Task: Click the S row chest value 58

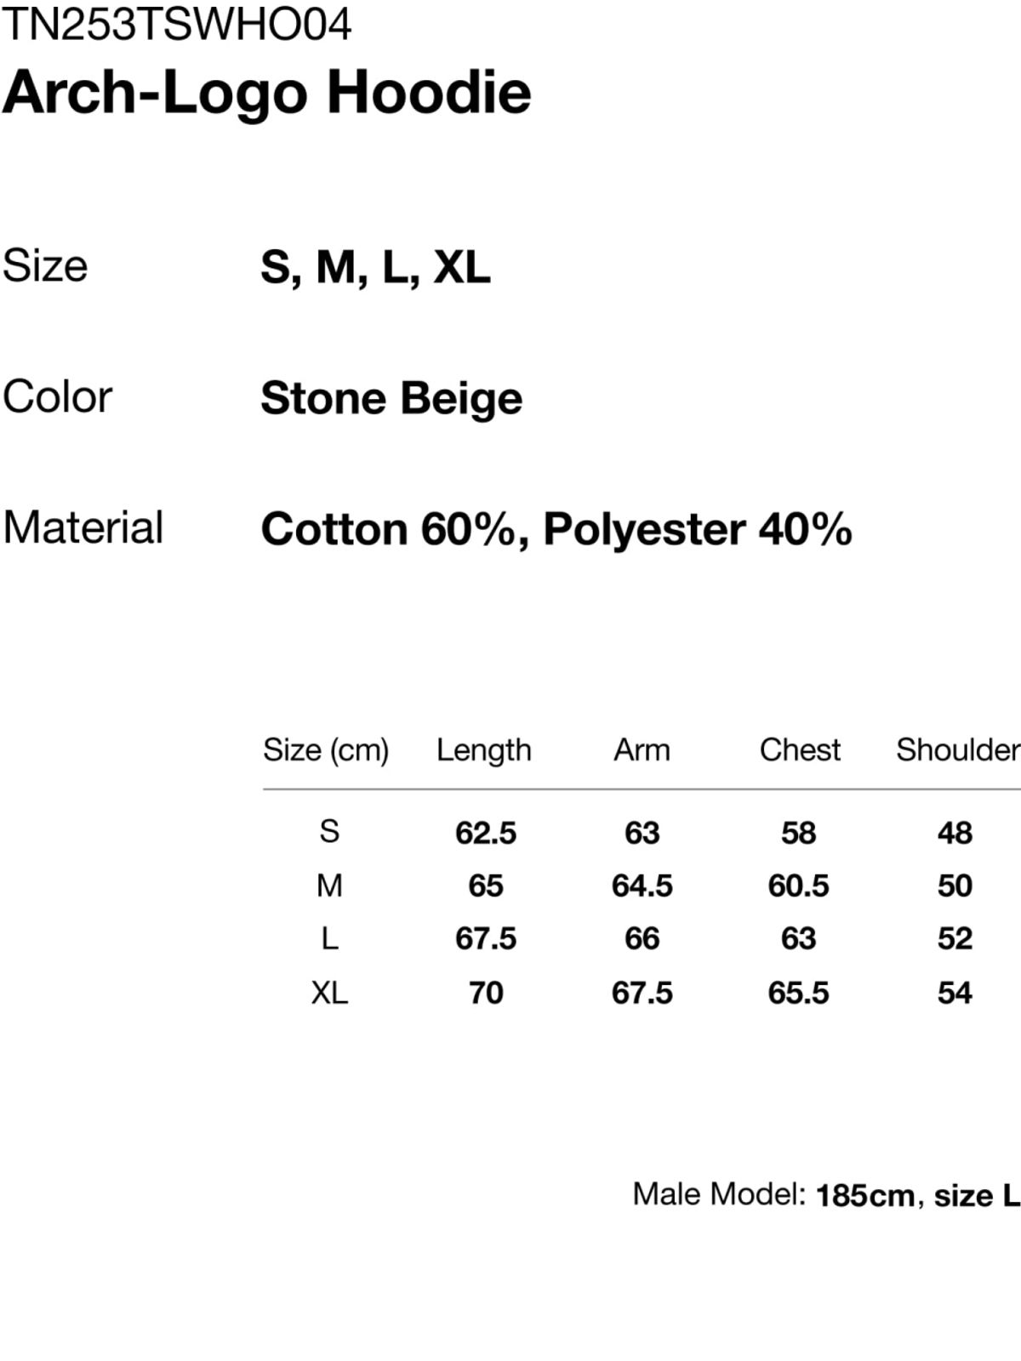Action: [799, 833]
